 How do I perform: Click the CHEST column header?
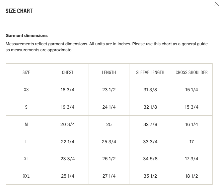click(x=68, y=72)
